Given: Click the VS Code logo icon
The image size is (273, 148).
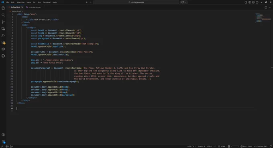Looking at the screenshot, I should click(2, 2).
